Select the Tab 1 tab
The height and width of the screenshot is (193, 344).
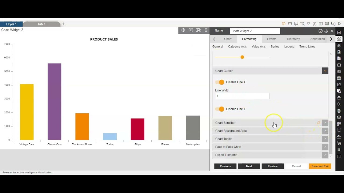[42, 24]
